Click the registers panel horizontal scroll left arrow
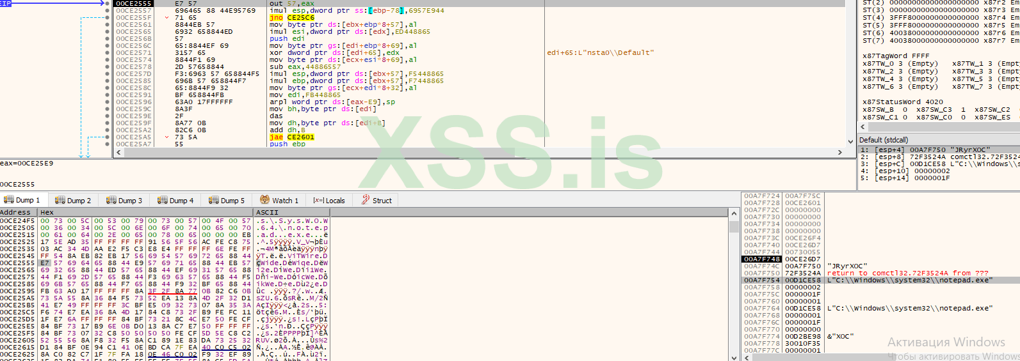 pyautogui.click(x=863, y=127)
